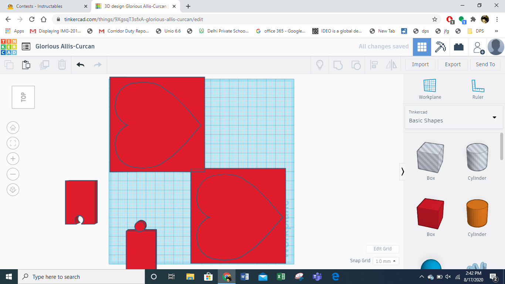
Task: Click the Copy tool icon
Action: tap(9, 65)
